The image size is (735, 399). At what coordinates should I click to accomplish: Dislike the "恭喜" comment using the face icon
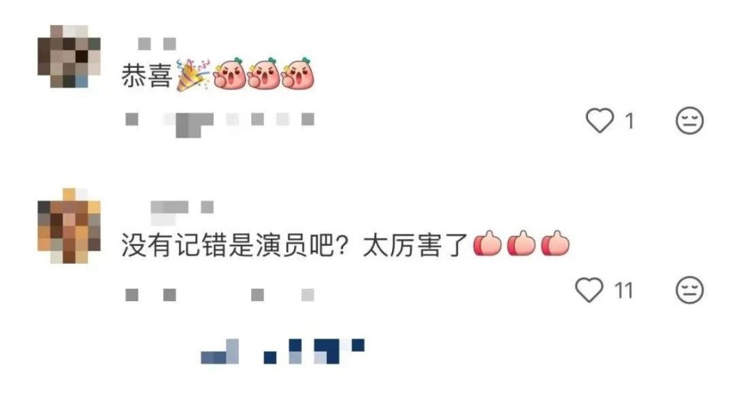[x=690, y=121]
